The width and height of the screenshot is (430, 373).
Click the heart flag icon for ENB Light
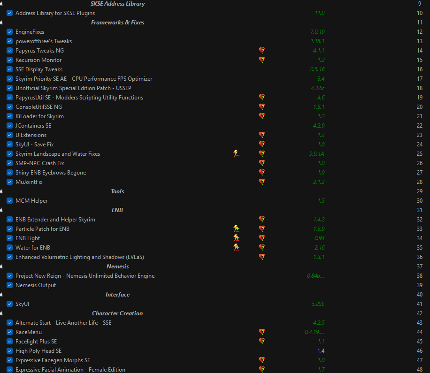tap(262, 238)
